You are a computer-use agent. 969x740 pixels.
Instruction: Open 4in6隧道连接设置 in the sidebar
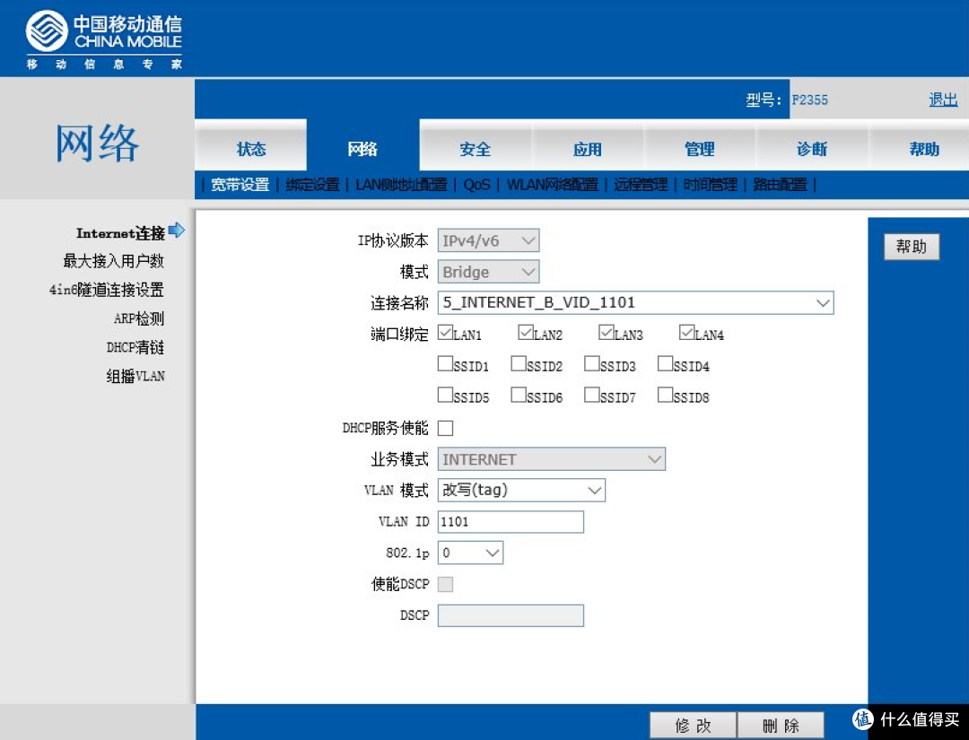click(106, 290)
